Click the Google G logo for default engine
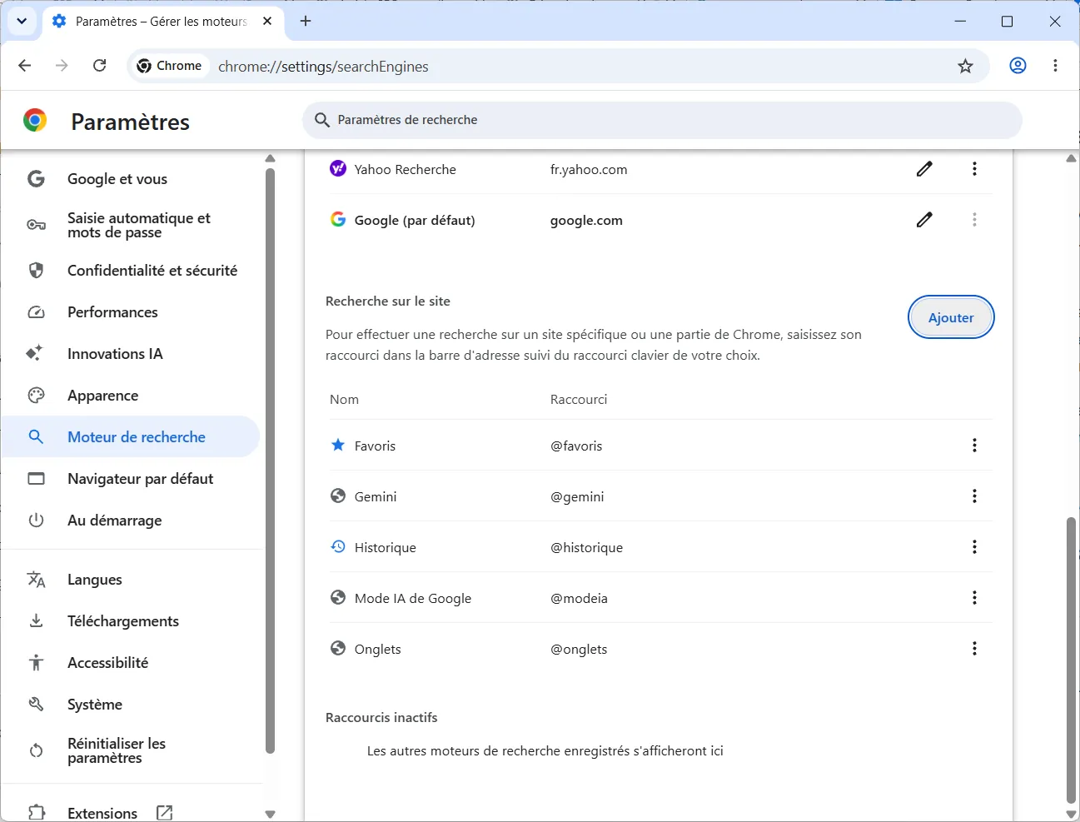The image size is (1080, 822). coord(337,219)
